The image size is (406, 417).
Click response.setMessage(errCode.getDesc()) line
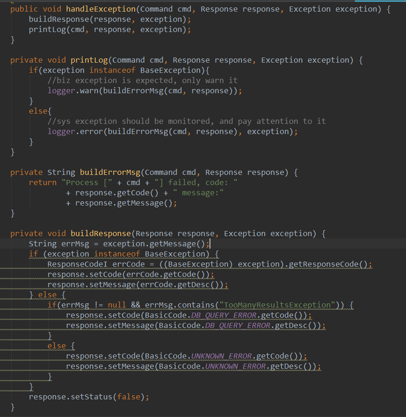[x=138, y=285]
